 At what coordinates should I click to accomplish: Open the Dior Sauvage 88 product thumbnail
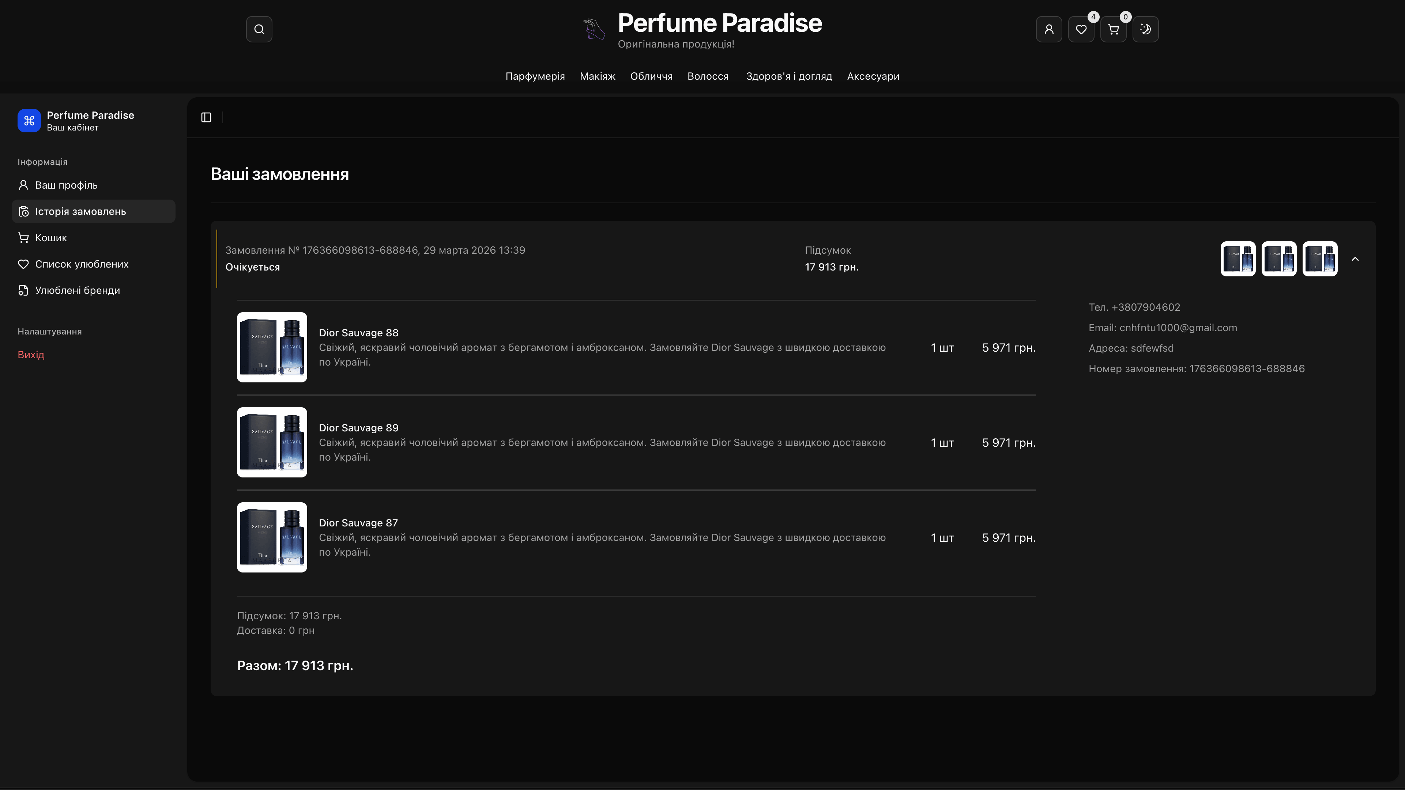tap(272, 347)
